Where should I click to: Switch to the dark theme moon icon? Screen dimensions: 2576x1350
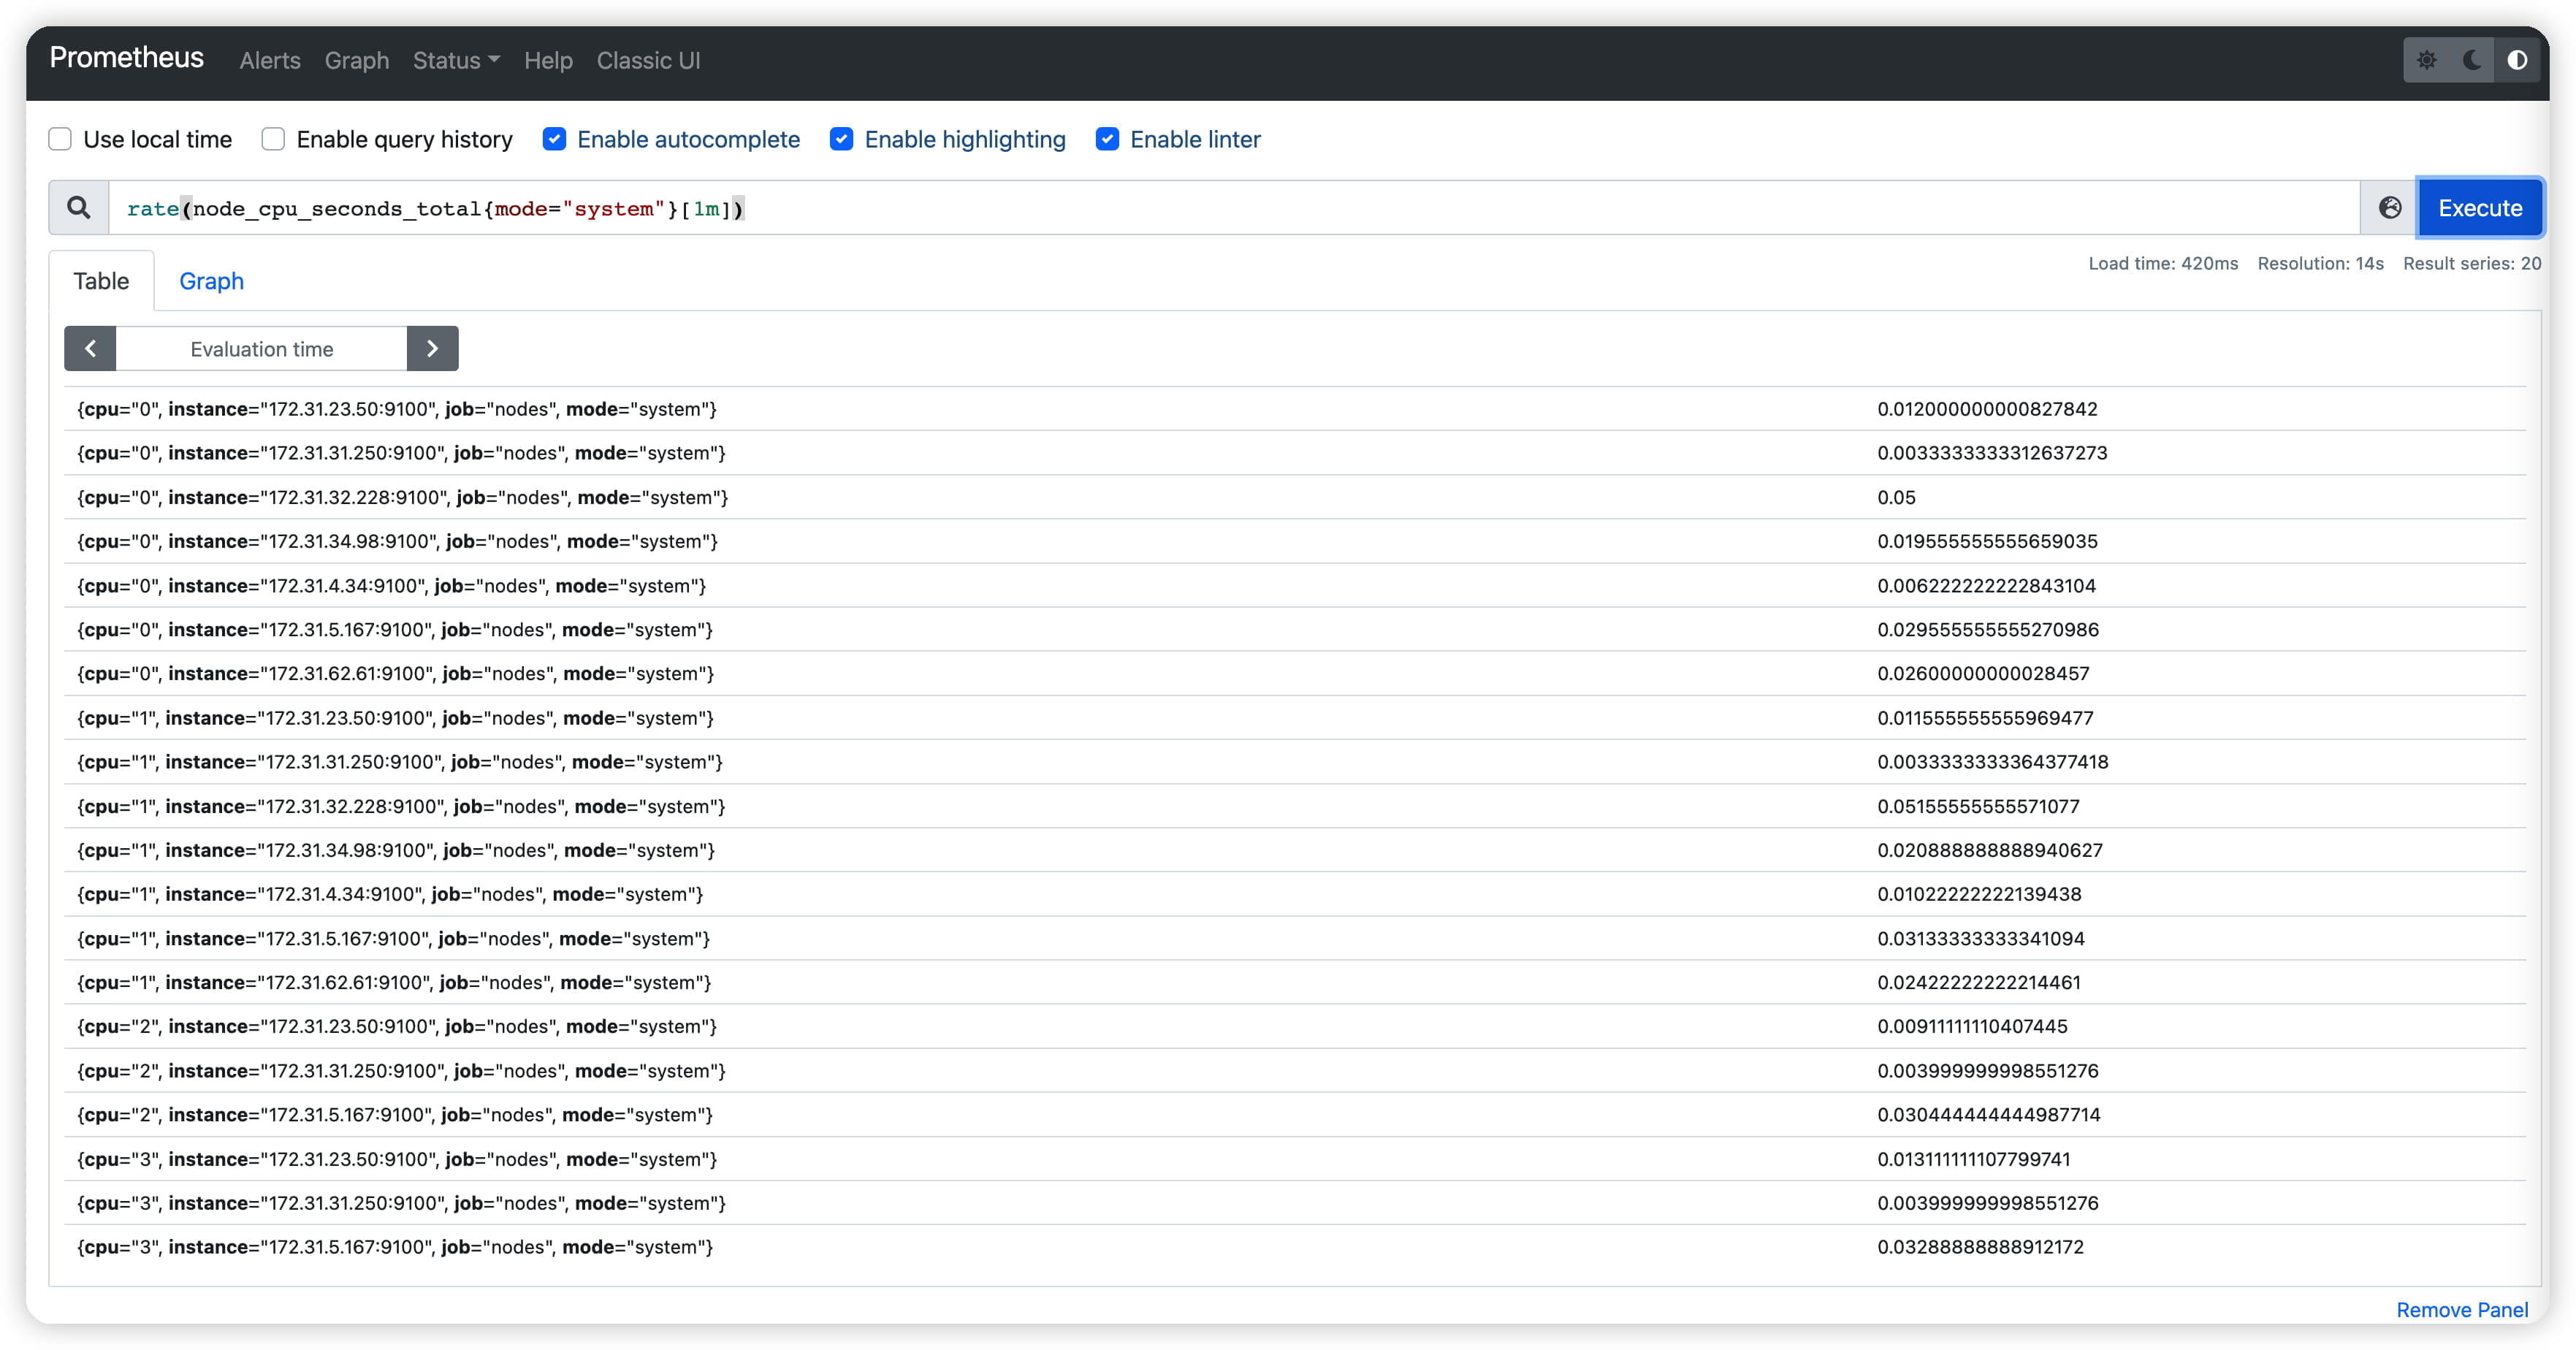click(2472, 60)
